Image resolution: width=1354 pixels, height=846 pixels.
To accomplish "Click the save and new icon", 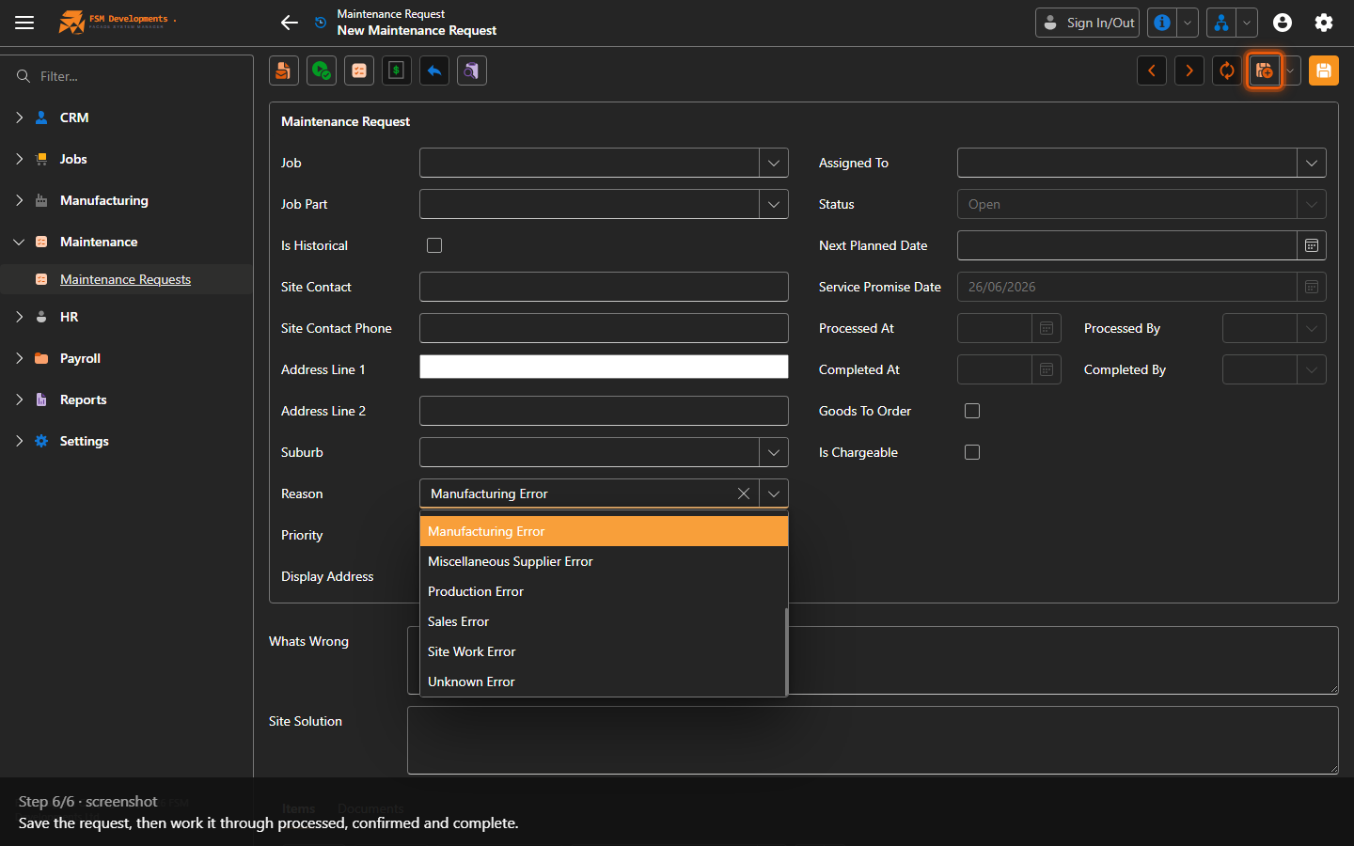I will coord(1265,70).
